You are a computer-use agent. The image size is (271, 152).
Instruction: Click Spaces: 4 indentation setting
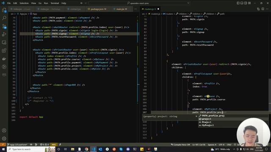tap(212, 144)
